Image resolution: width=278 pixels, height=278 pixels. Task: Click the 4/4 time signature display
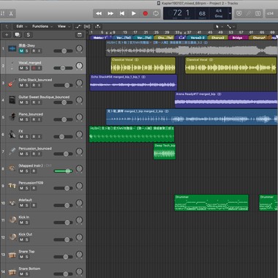219,11
